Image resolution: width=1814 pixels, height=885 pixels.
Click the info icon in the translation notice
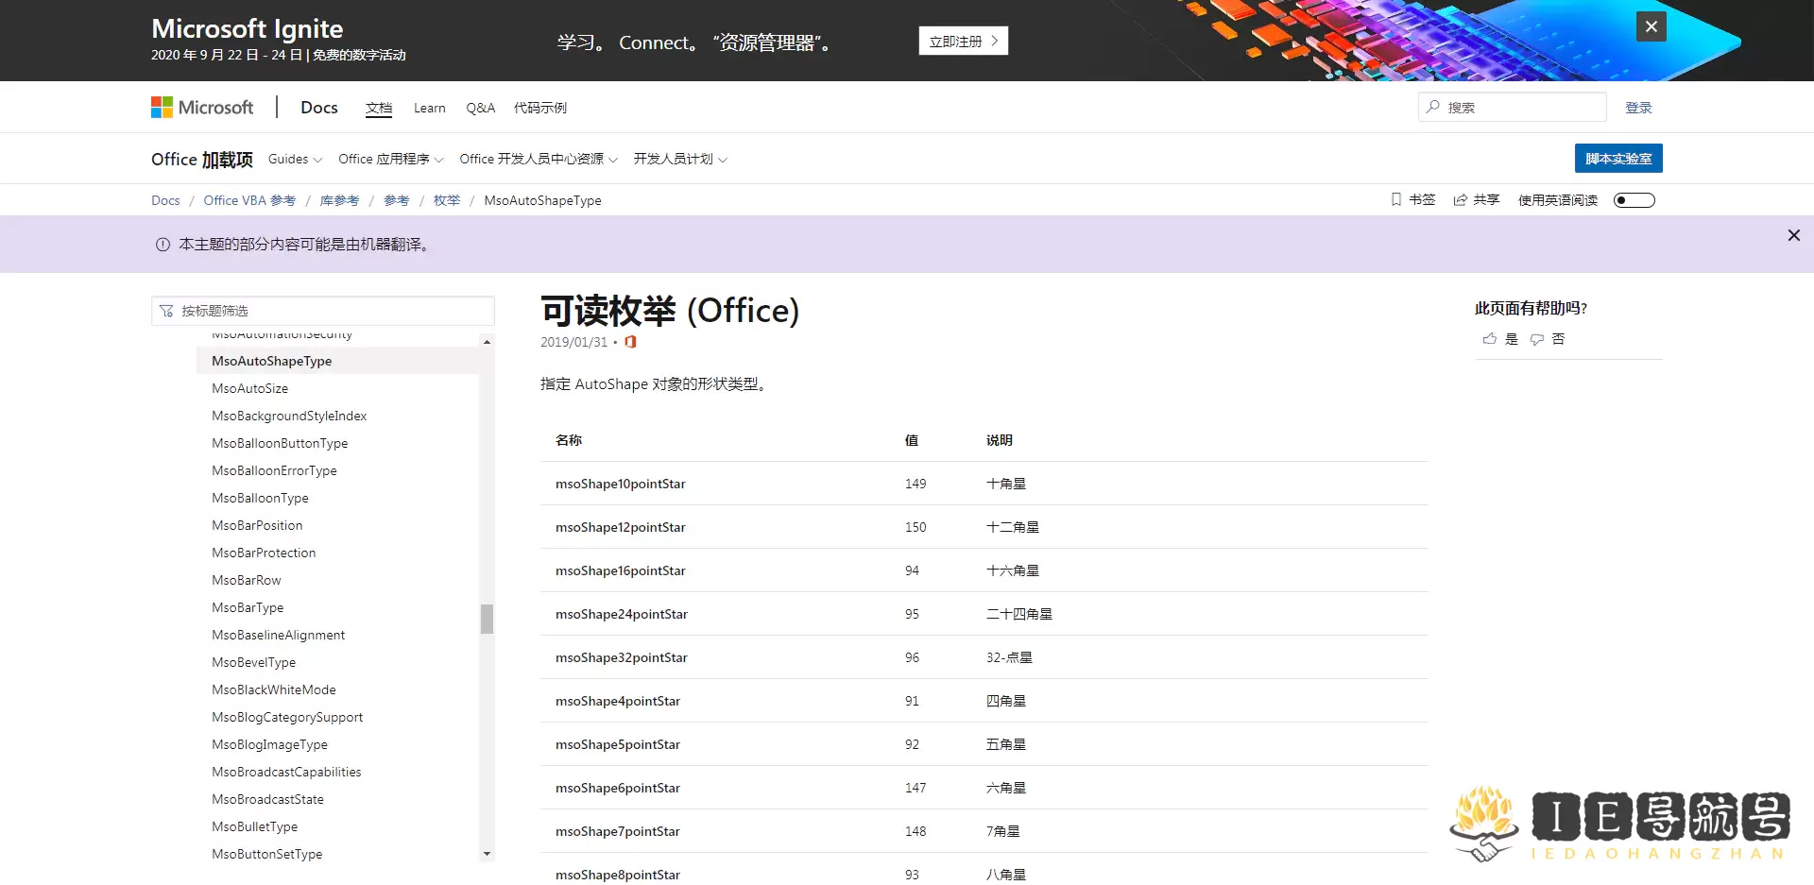tap(163, 245)
